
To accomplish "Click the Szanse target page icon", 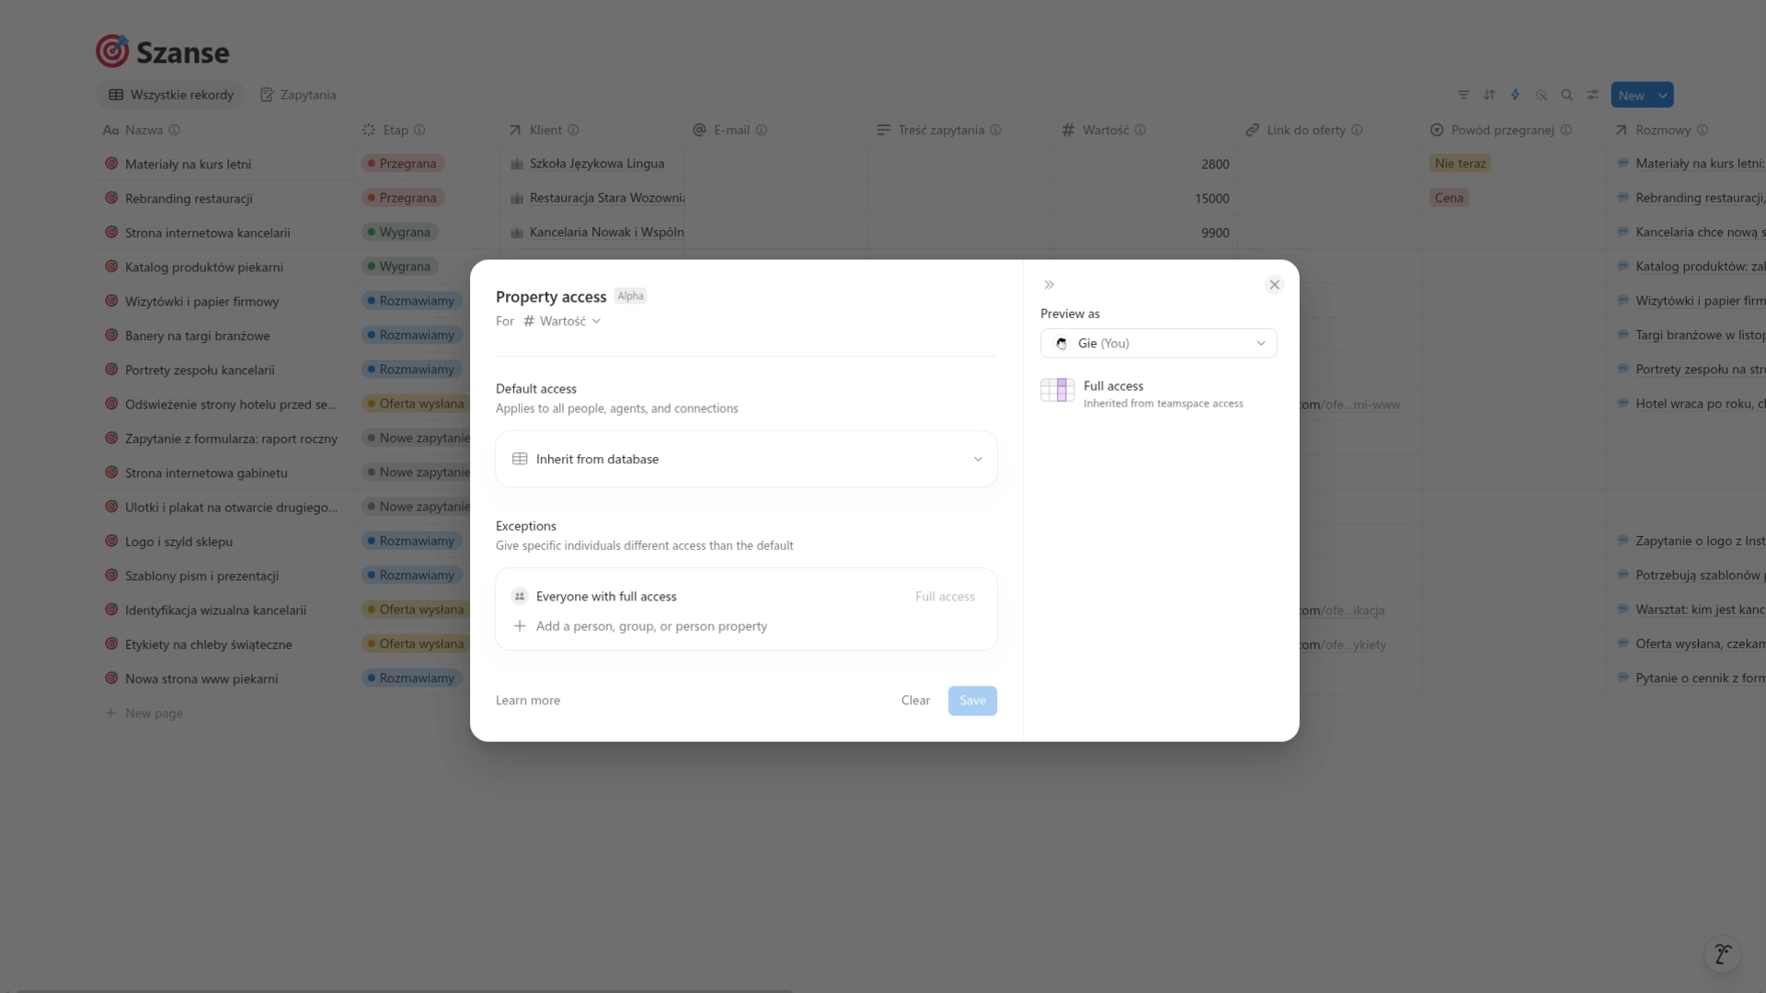I will click(x=112, y=51).
